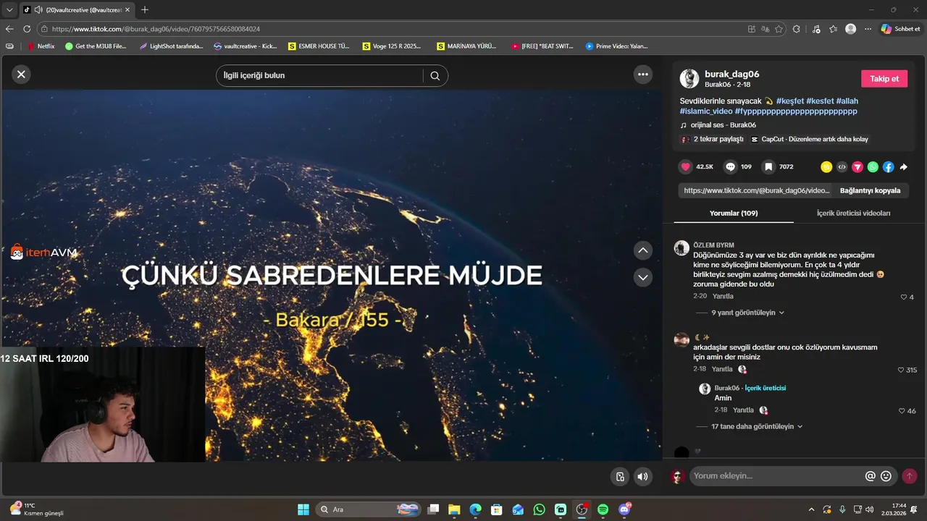Image resolution: width=927 pixels, height=521 pixels.
Task: Like ÖZLEM BYRM comment heart with 4
Action: [904, 297]
